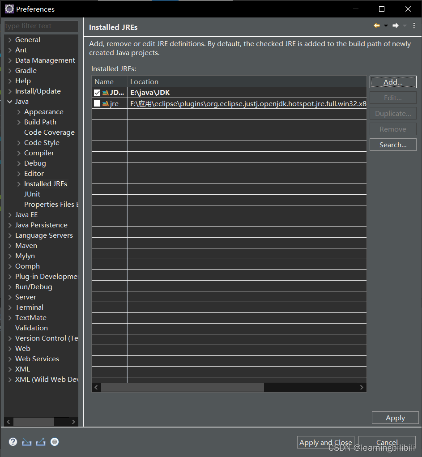Screen dimensions: 422x457
Task: Click the Preferences window gear icon
Action: coord(9,9)
